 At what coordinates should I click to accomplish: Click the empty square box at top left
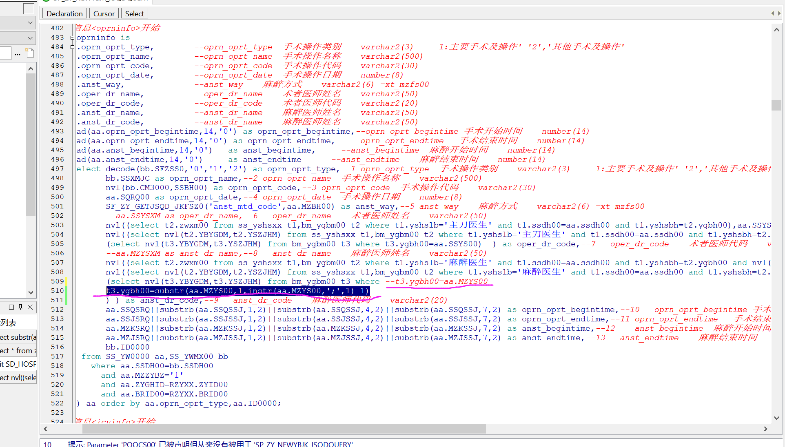[29, 9]
